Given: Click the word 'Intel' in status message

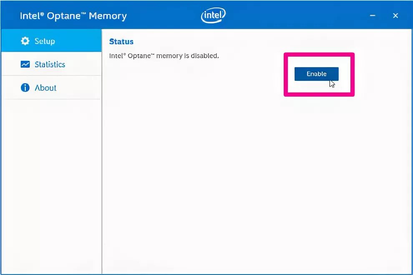Looking at the screenshot, I should tap(116, 55).
